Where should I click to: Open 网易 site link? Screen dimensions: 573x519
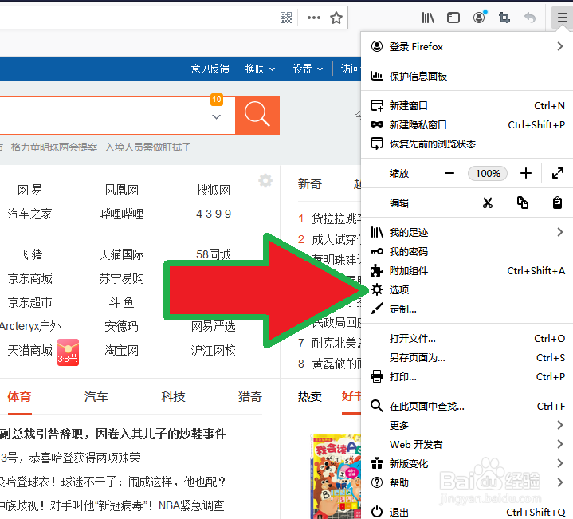point(30,190)
